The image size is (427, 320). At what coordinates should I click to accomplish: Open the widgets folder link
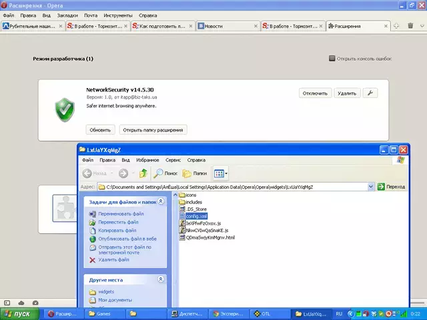[106, 291]
